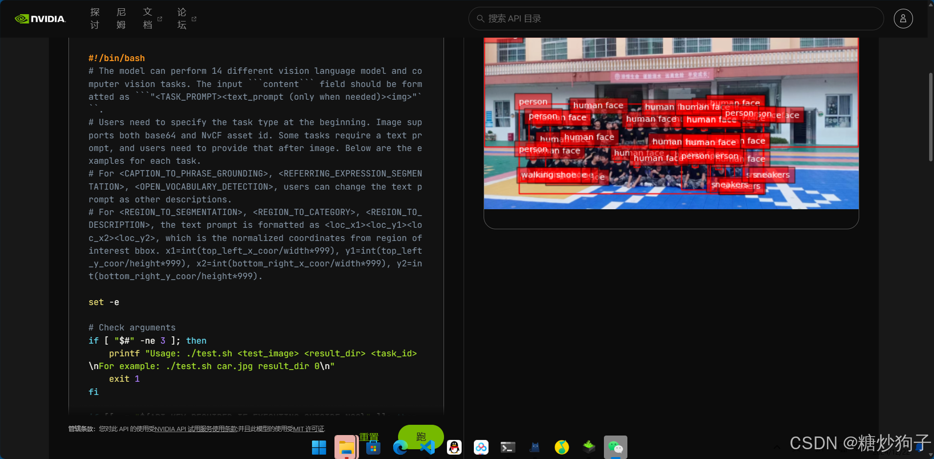Viewport: 934px width, 459px height.
Task: Open File Explorer from the taskbar
Action: pos(346,447)
